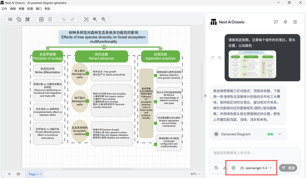Expand the Generate Diagram result

tap(280, 134)
